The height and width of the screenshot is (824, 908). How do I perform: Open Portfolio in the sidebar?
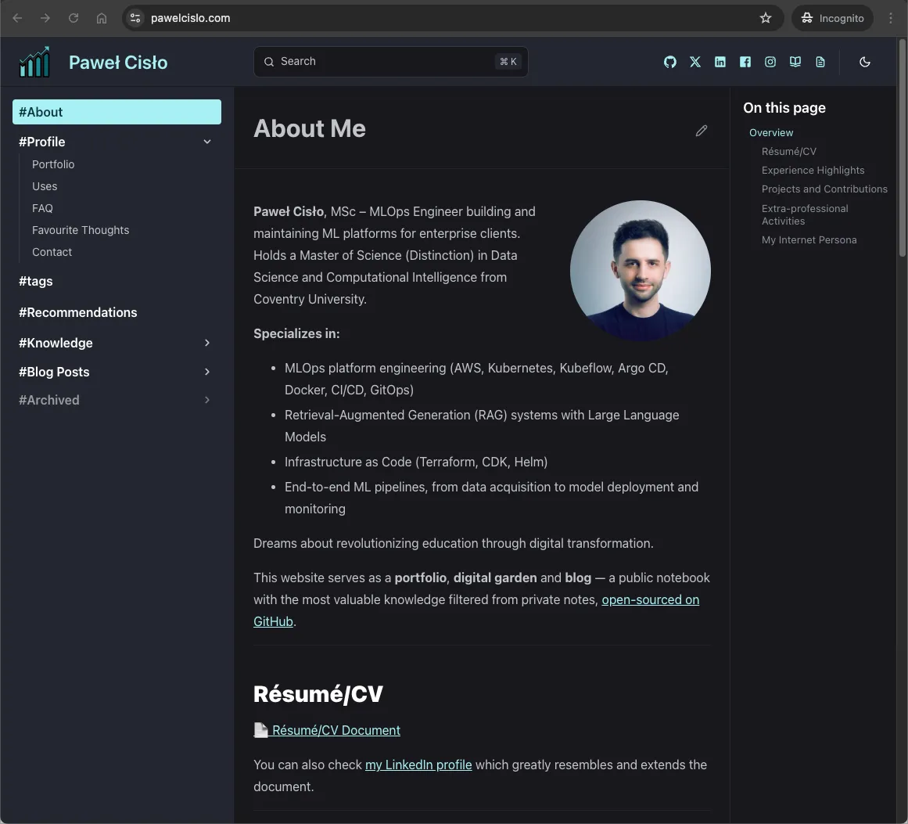pyautogui.click(x=53, y=164)
